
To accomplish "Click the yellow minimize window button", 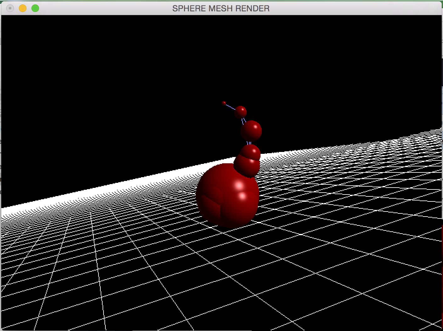I will (23, 8).
